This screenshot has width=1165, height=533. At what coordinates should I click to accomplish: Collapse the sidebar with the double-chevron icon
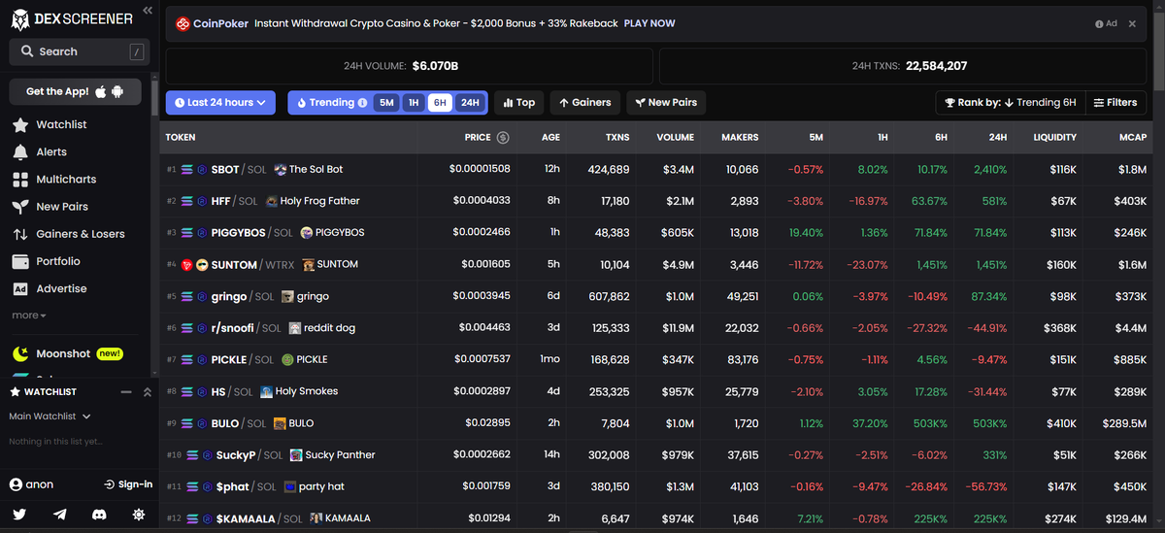(147, 11)
